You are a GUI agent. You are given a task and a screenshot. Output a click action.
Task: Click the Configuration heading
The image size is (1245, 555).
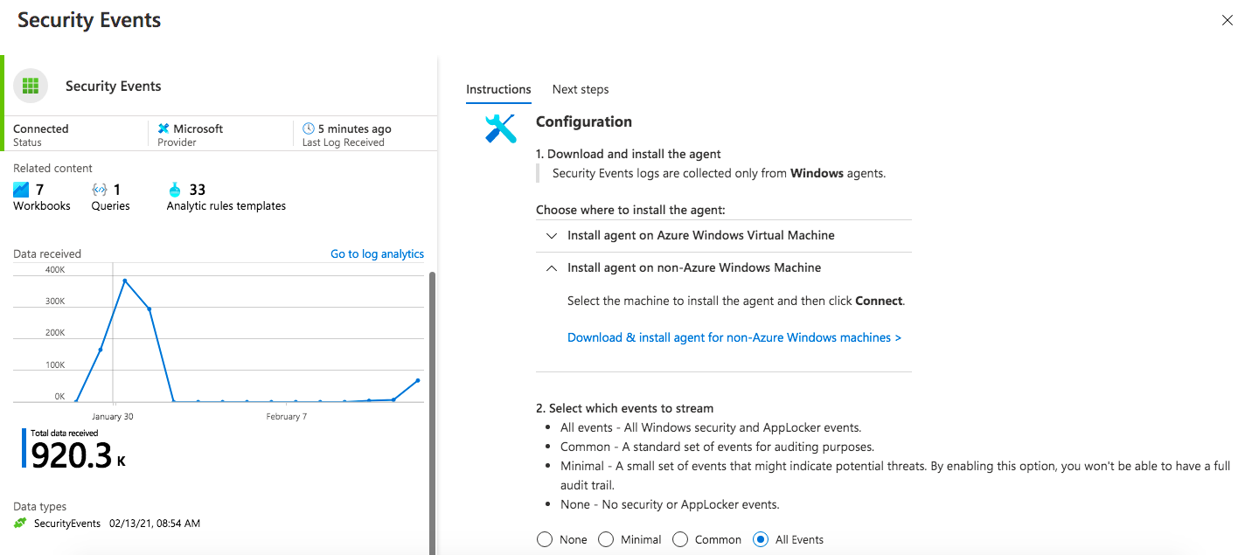(584, 121)
